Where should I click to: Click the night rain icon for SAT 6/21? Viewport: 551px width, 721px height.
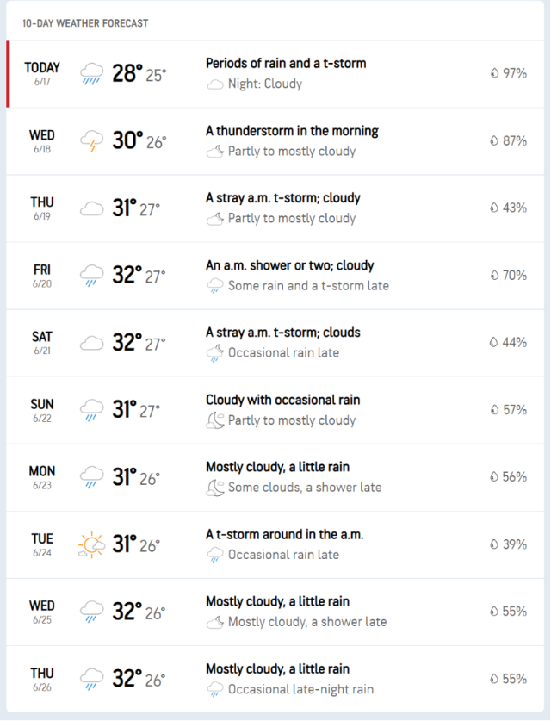tap(214, 353)
